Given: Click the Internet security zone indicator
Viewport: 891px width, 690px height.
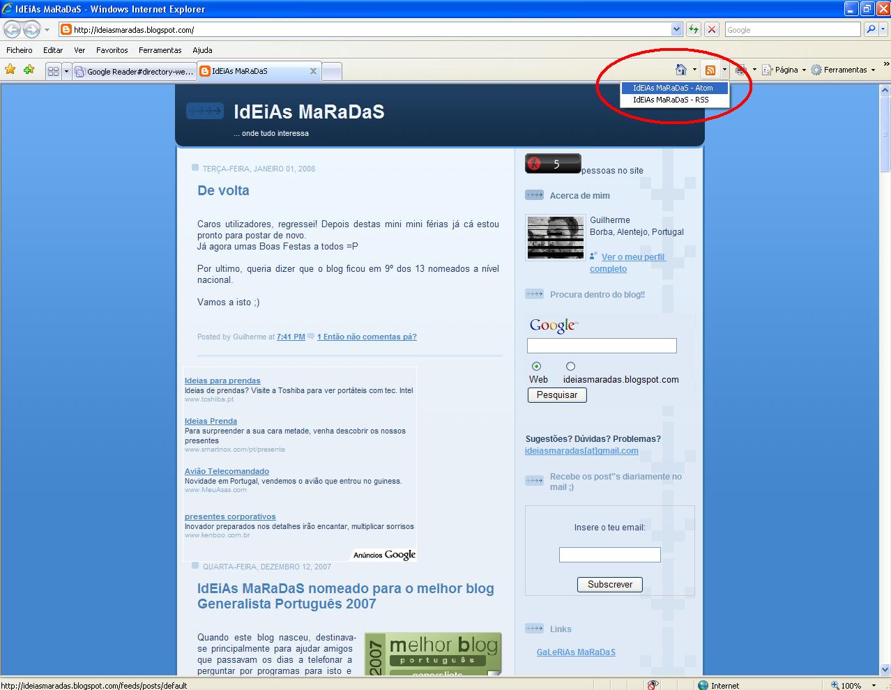Looking at the screenshot, I should pyautogui.click(x=718, y=685).
